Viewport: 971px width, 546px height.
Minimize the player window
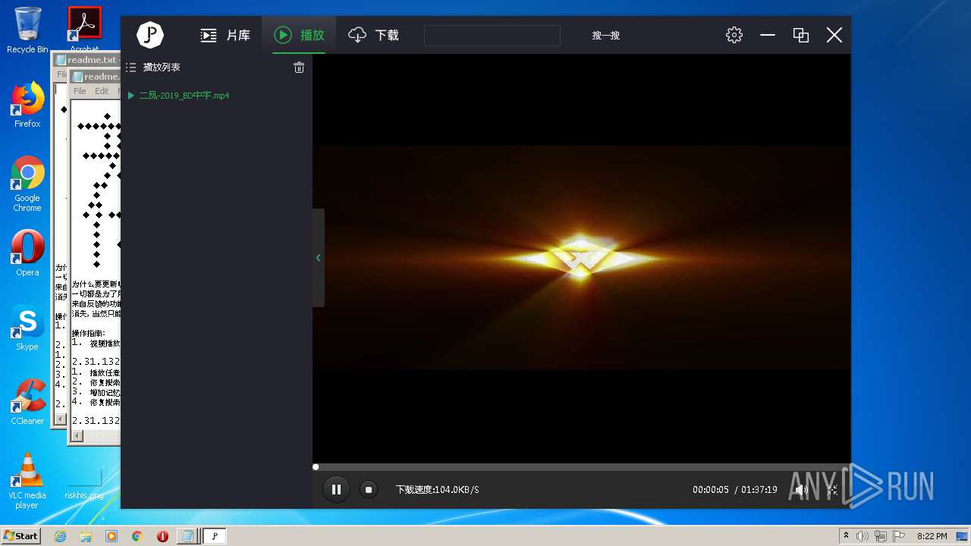[768, 35]
